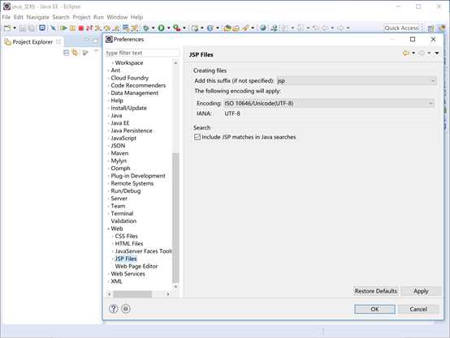Image resolution: width=450 pixels, height=338 pixels.
Task: Click the Quick Access search box
Action: [403, 28]
